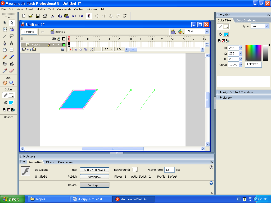Open the Commands menu
The image size is (271, 203).
click(x=64, y=9)
